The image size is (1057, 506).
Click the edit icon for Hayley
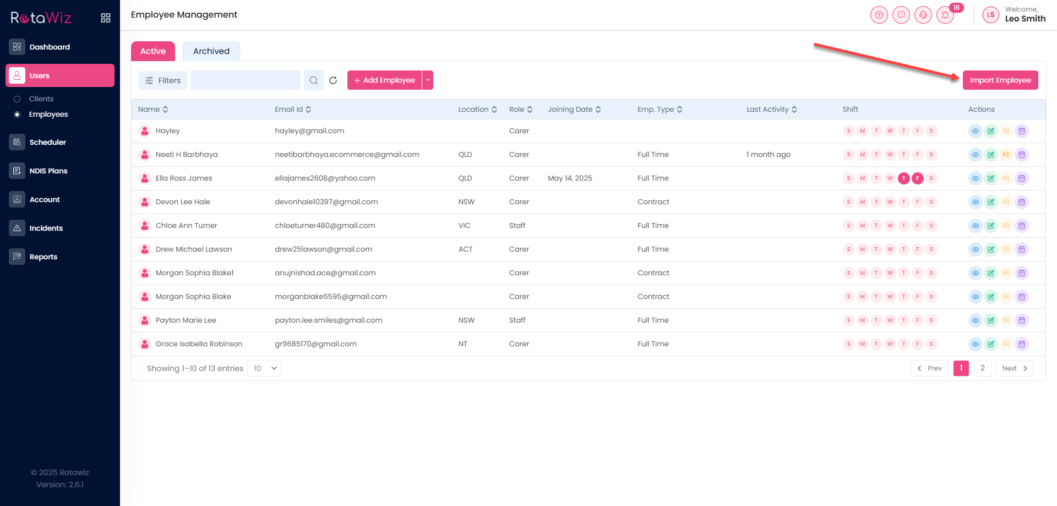[991, 131]
